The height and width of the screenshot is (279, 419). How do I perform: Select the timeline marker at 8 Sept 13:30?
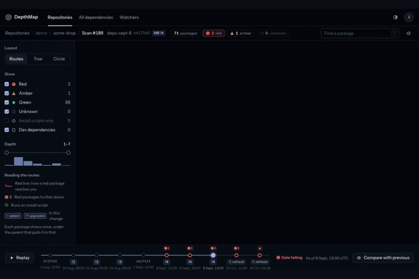click(x=167, y=255)
